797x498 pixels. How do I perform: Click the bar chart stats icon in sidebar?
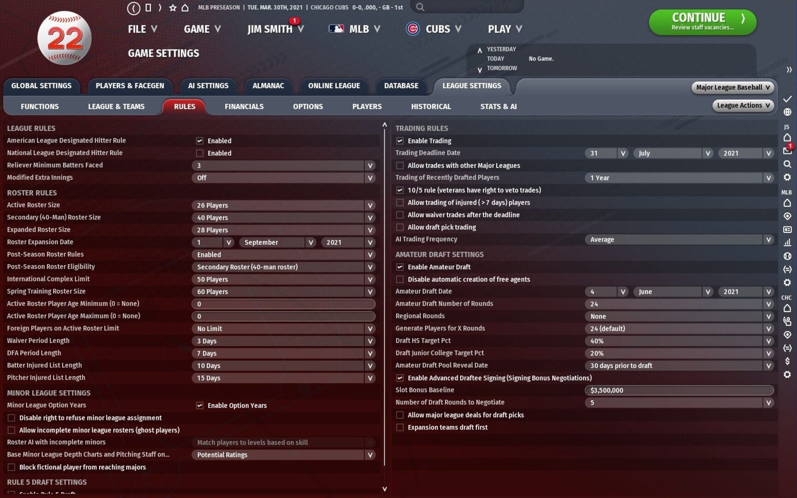coord(787,243)
